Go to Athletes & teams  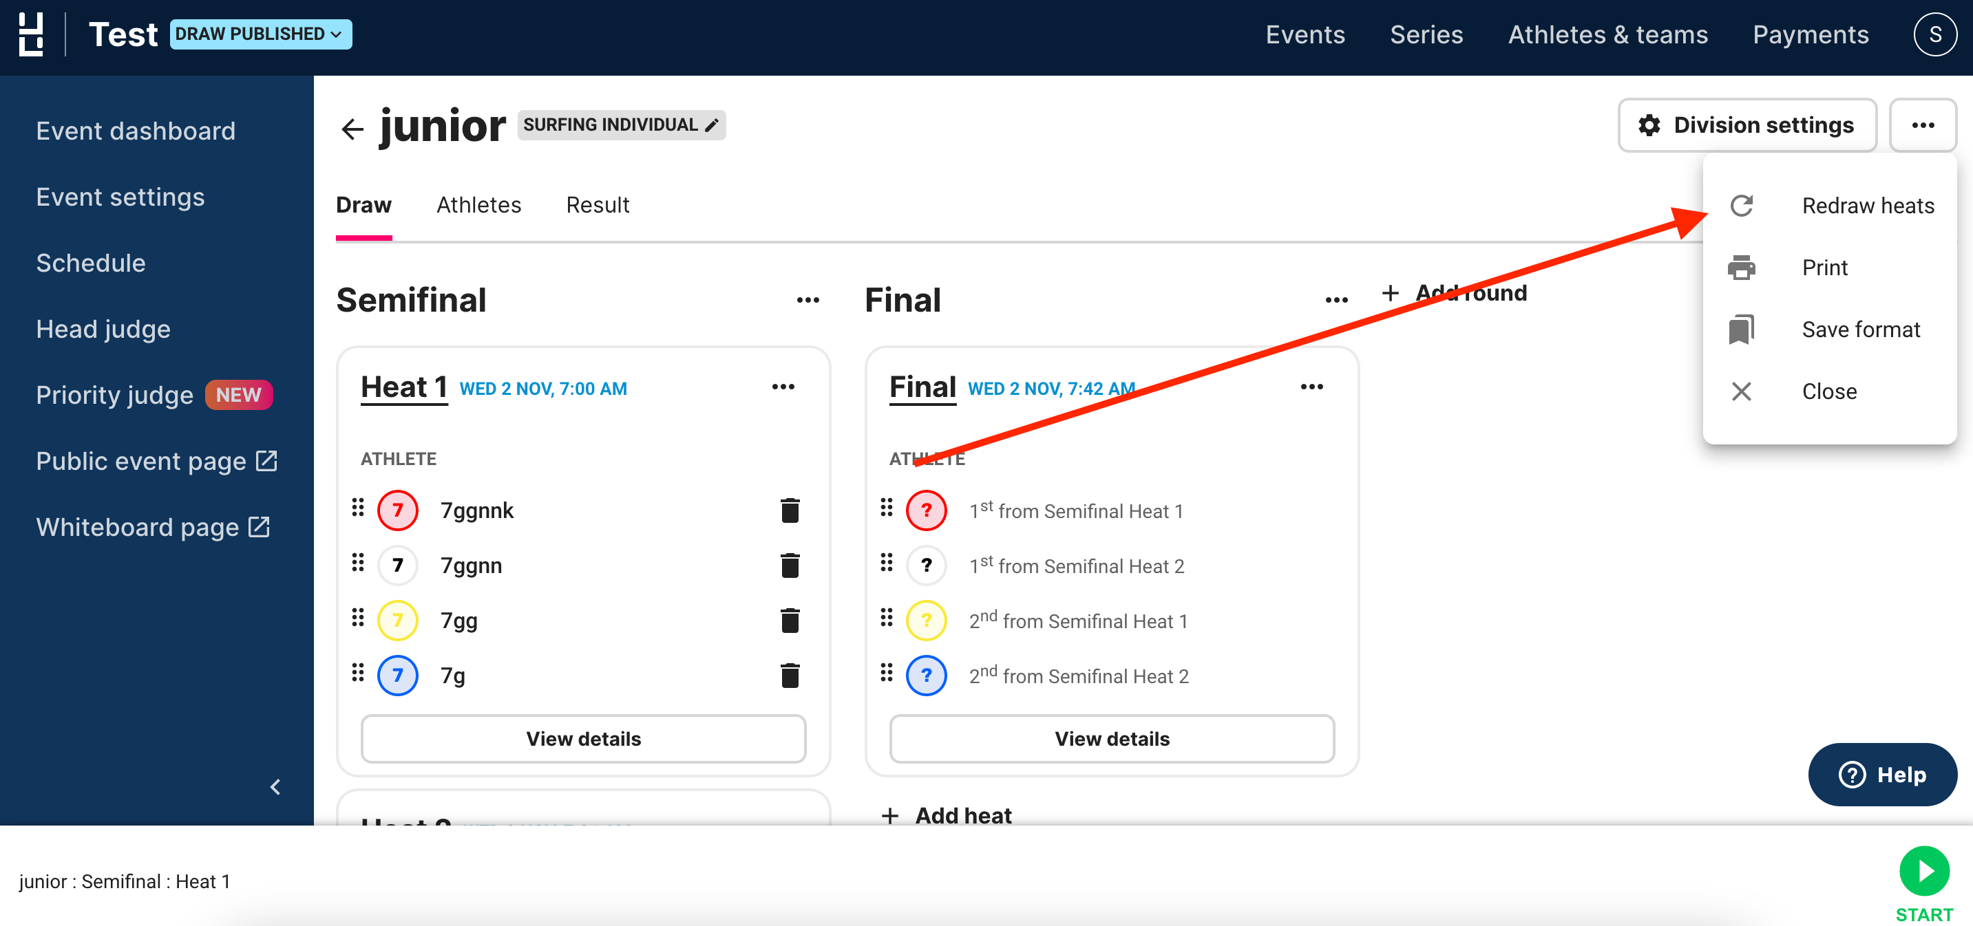point(1607,34)
